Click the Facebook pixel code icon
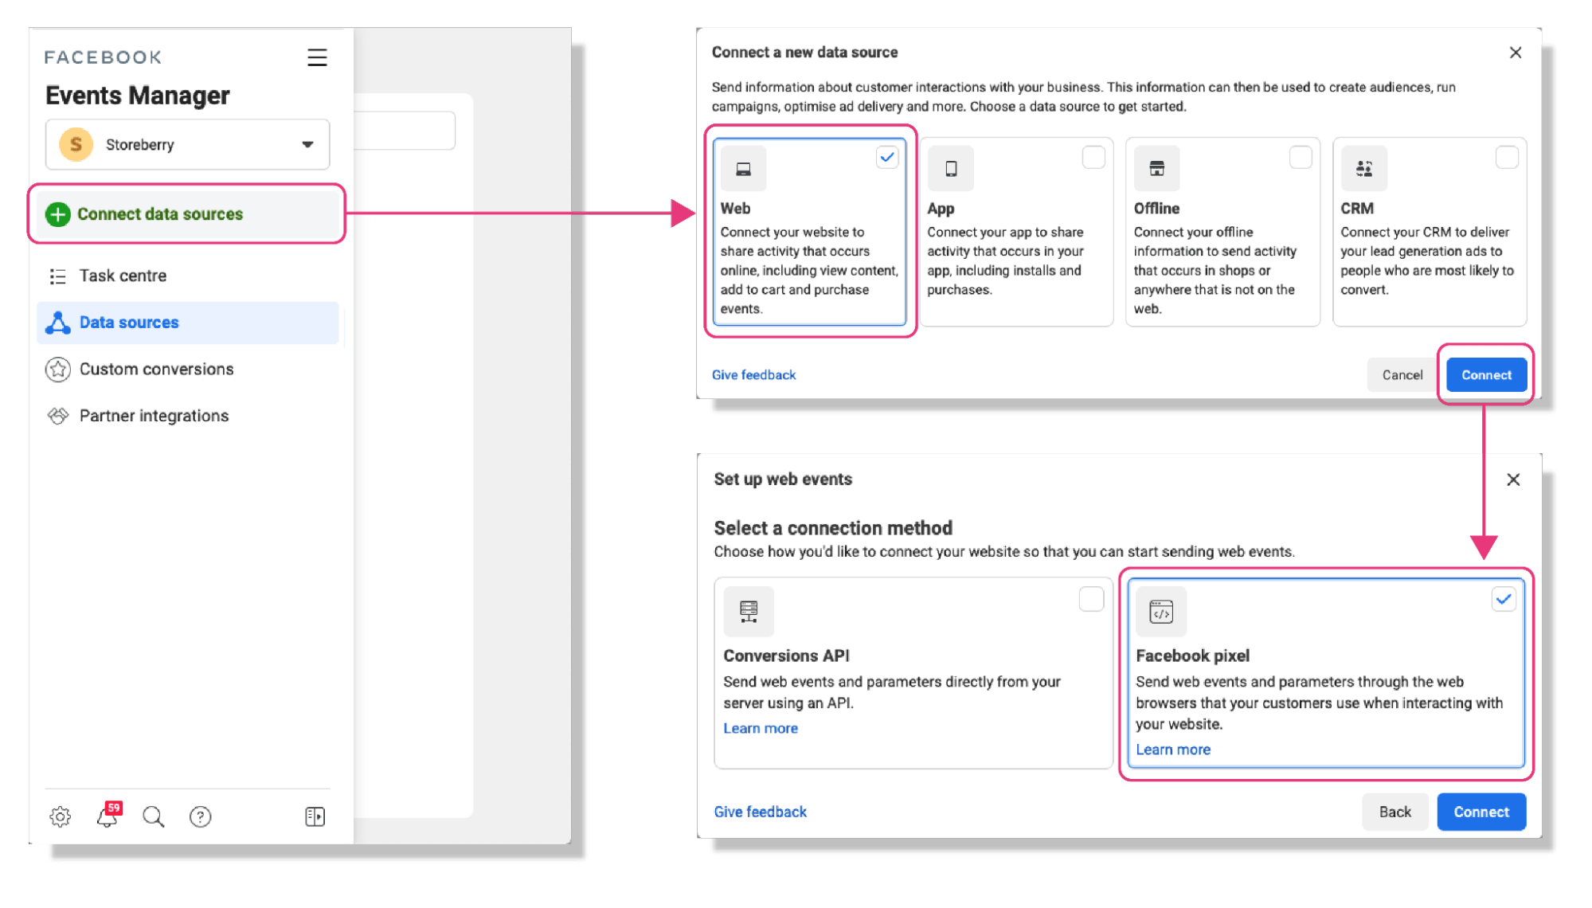The width and height of the screenshot is (1592, 908). coord(1161,611)
